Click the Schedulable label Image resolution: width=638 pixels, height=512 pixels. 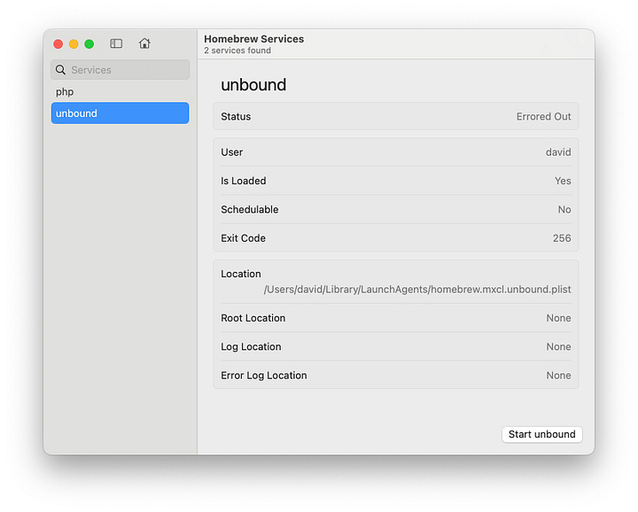[x=249, y=209]
